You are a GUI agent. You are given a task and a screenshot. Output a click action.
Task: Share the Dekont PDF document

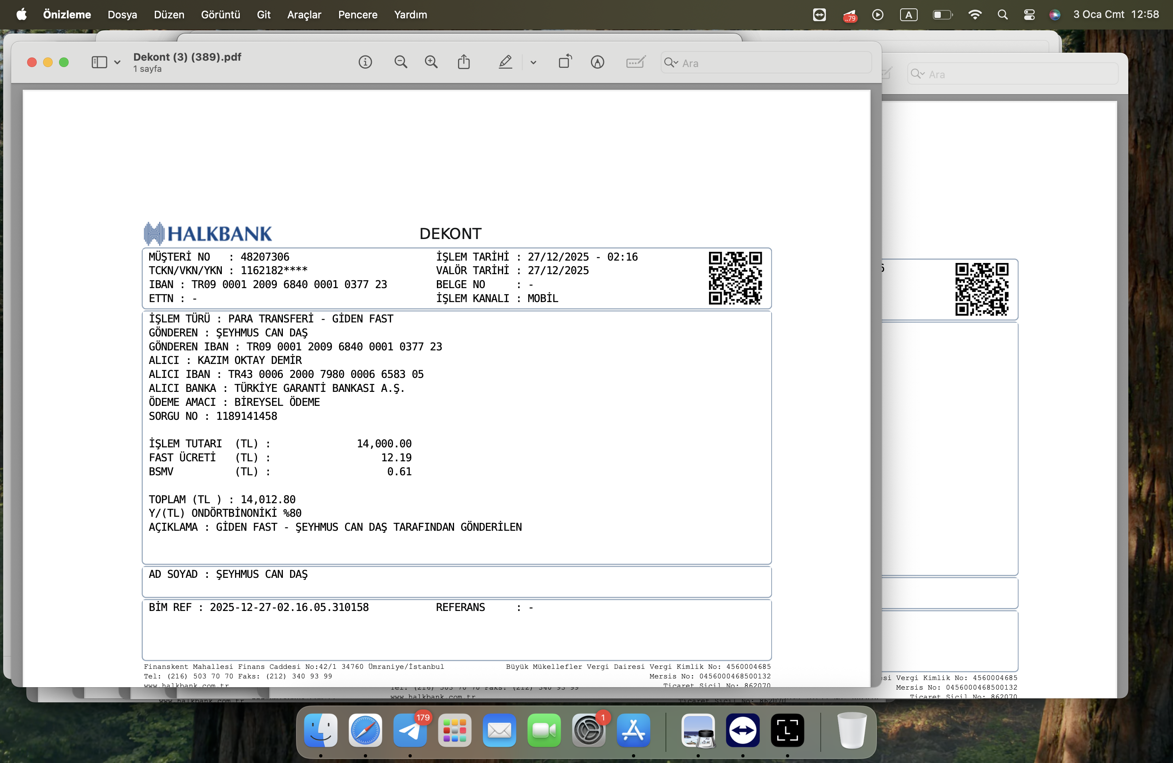[x=464, y=62]
